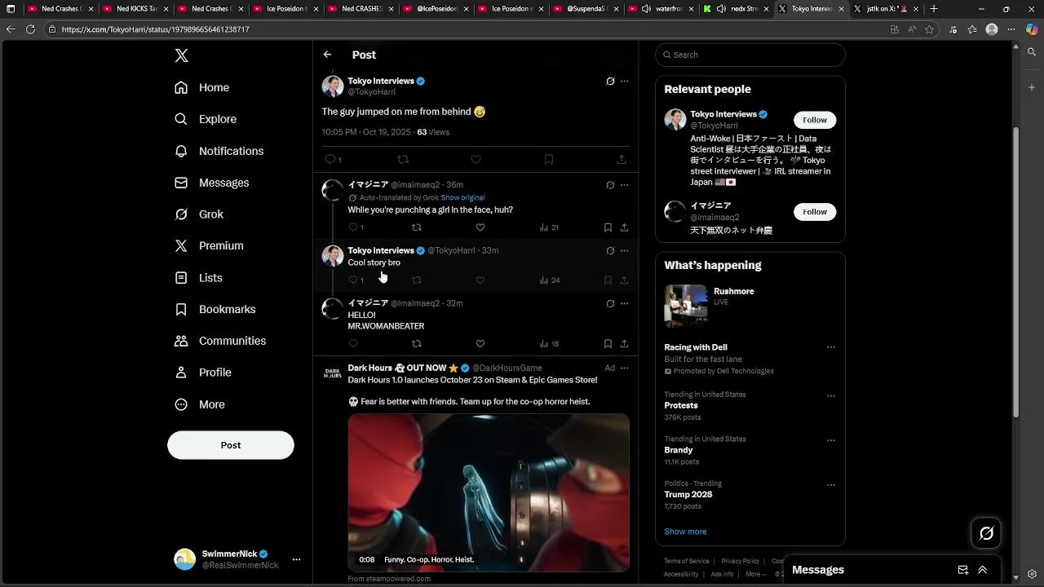Like the 'punching a girl' reply

tap(480, 227)
